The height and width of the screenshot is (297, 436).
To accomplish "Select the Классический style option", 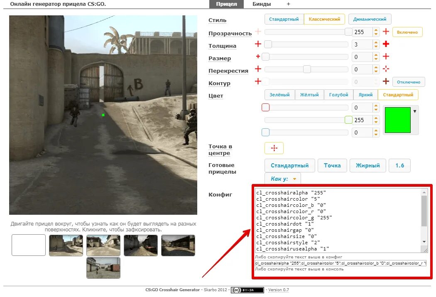I will (324, 19).
